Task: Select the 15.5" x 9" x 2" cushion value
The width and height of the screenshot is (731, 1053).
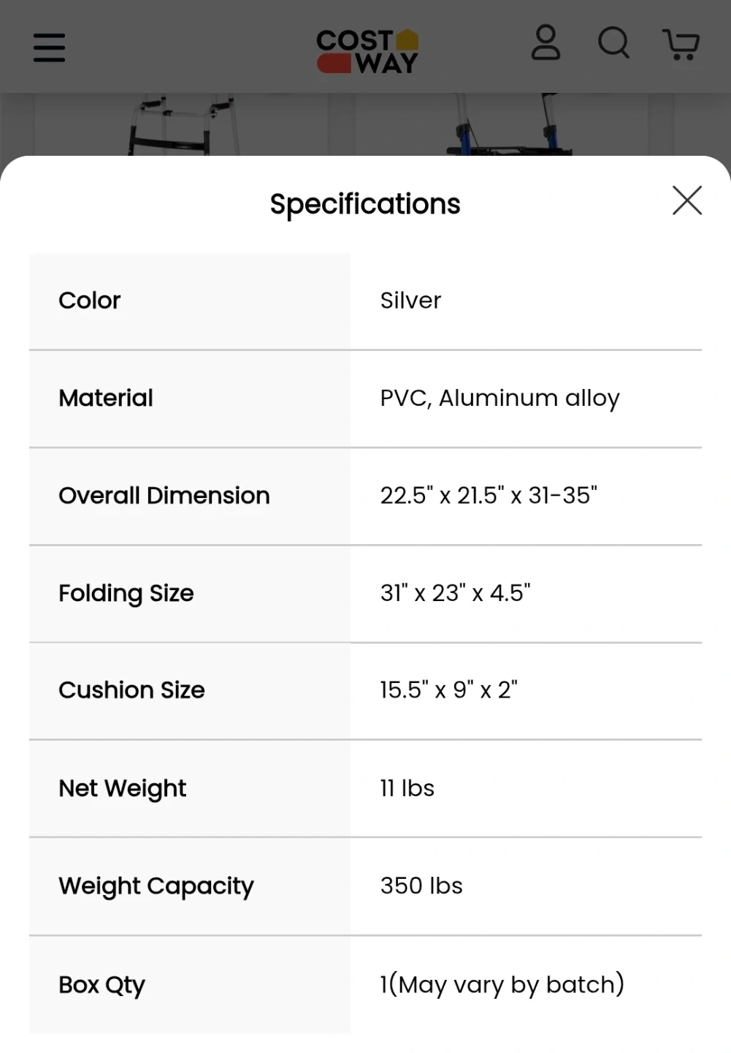Action: (x=448, y=690)
